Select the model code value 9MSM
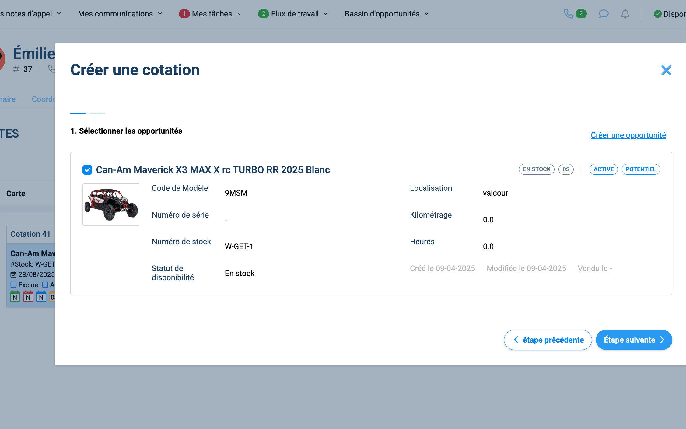The image size is (686, 429). (x=236, y=193)
